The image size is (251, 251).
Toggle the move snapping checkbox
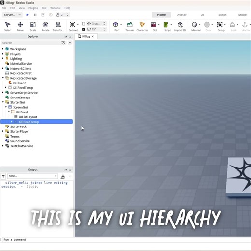coord(84,24)
